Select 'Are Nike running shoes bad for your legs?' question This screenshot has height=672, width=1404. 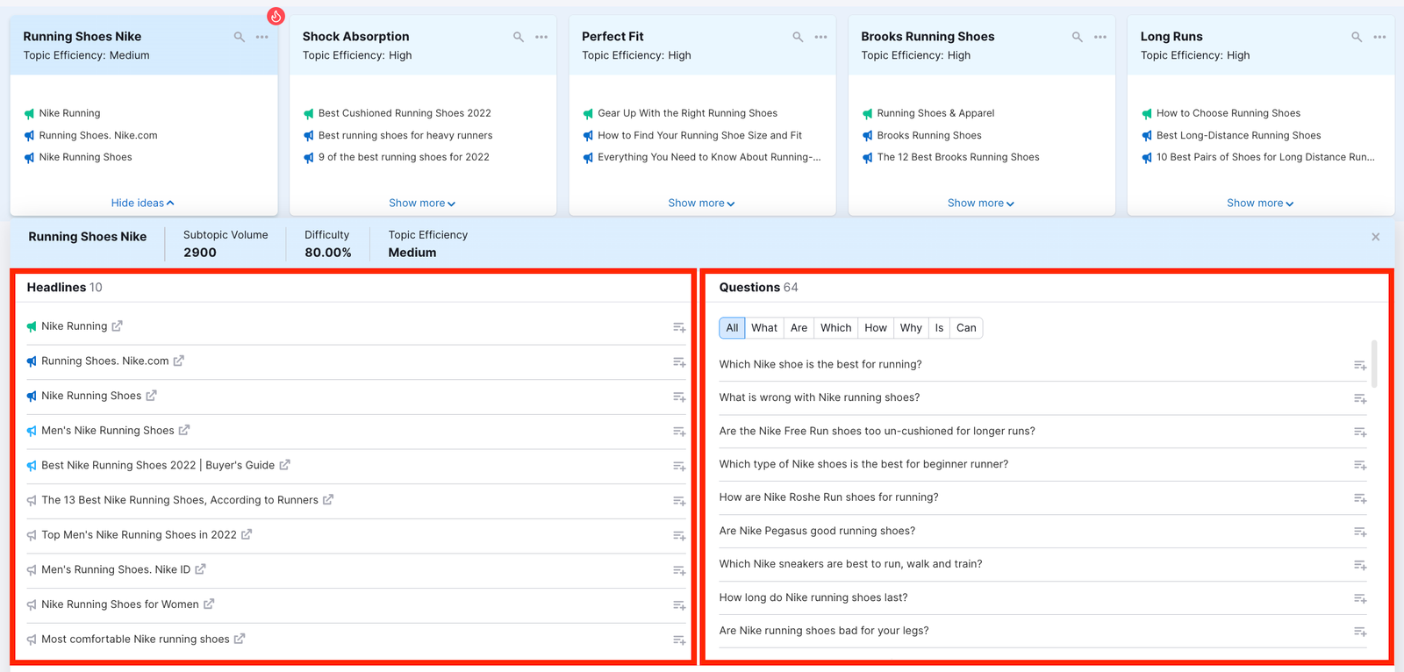point(824,631)
